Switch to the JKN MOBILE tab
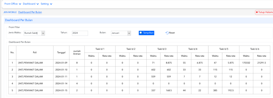 point(10,12)
